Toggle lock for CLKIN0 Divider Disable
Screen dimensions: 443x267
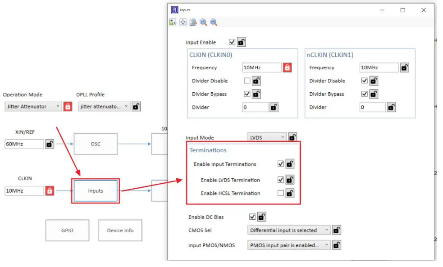pyautogui.click(x=256, y=81)
